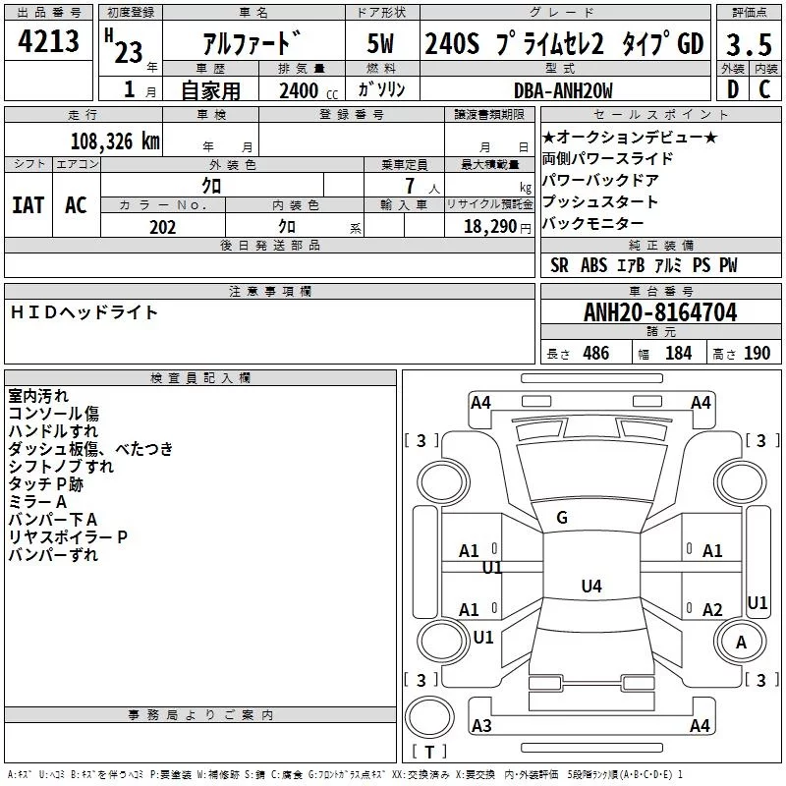
Task: Select the spare tire T marker
Action: 429,753
